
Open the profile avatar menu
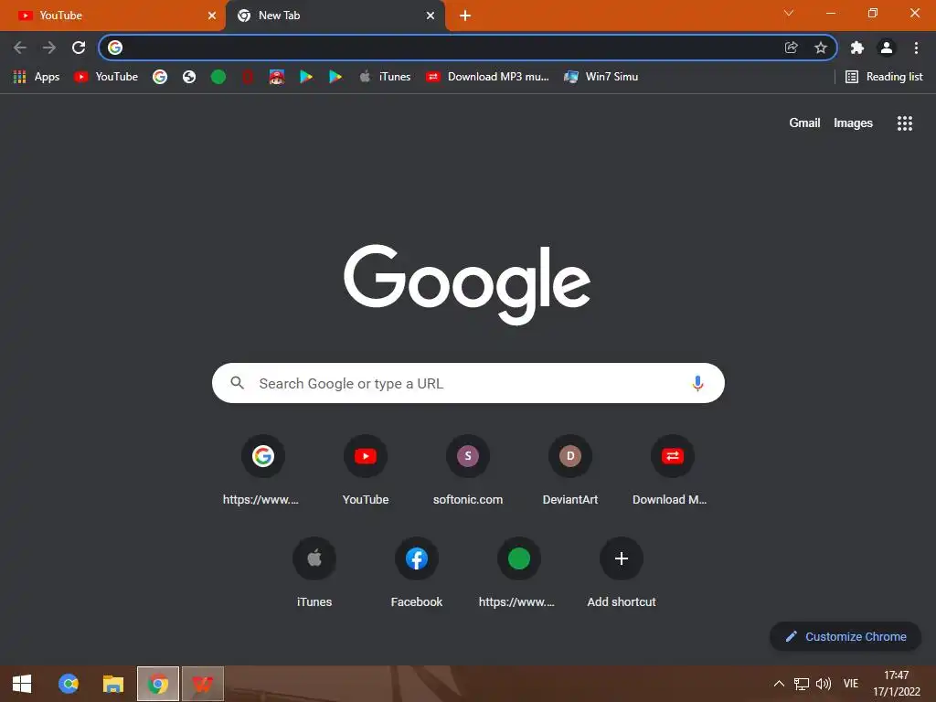coord(887,48)
